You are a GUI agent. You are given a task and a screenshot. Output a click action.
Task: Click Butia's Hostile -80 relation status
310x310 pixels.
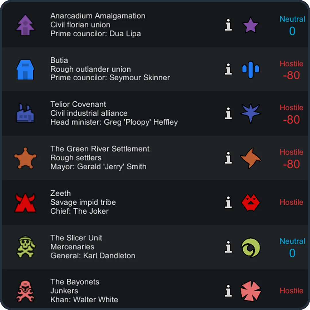click(x=291, y=70)
